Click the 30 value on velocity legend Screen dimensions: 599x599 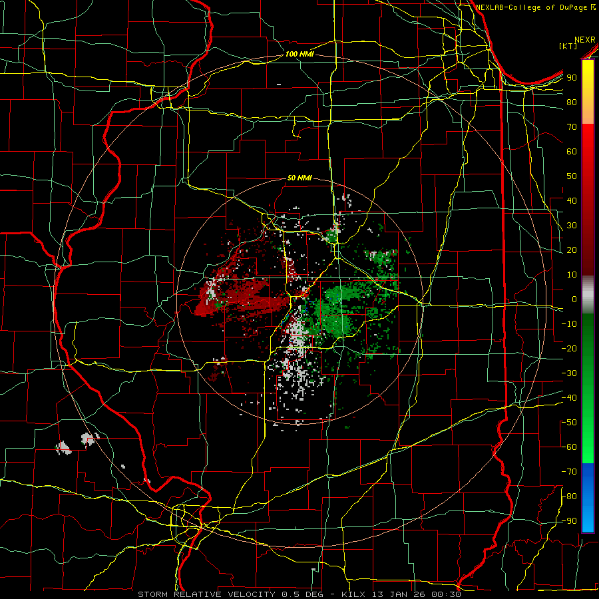572,226
